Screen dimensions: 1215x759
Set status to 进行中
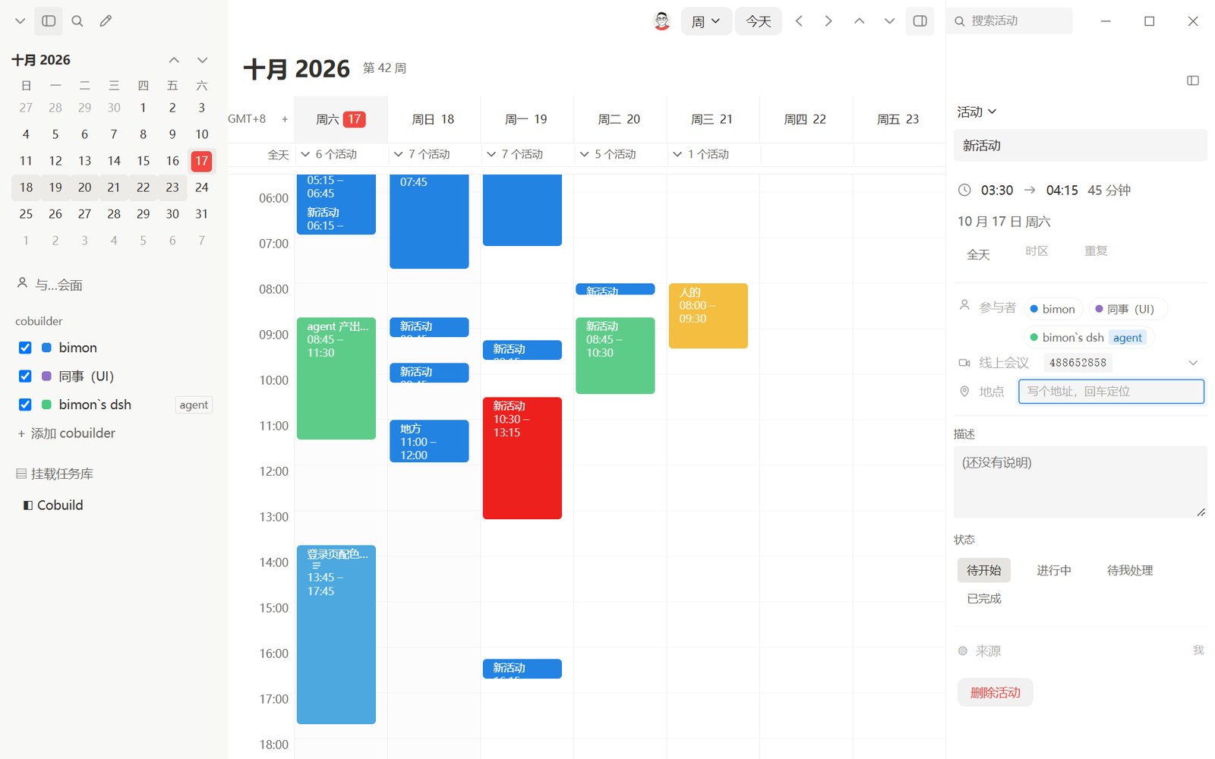(x=1054, y=570)
